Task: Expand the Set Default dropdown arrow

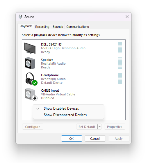Action: pos(100,127)
